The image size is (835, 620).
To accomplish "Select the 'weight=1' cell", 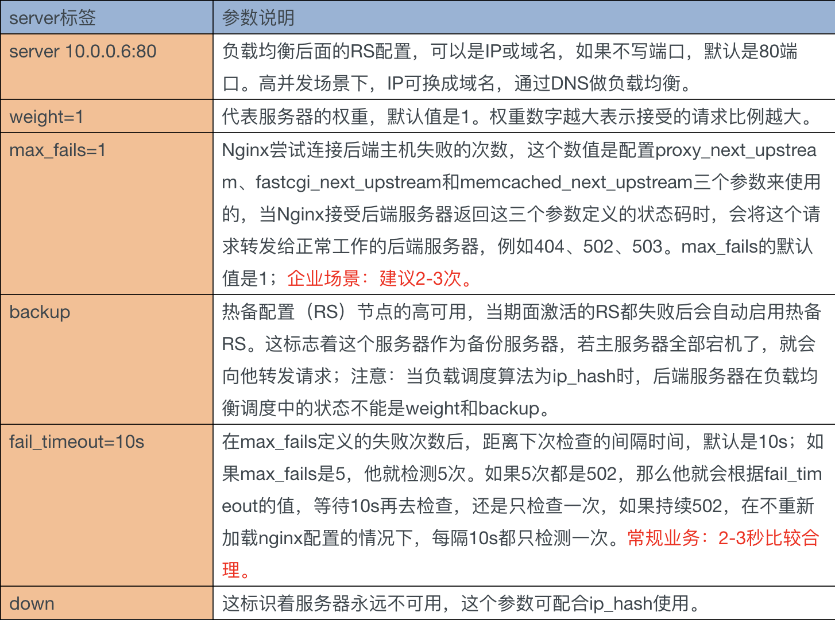I will [107, 116].
